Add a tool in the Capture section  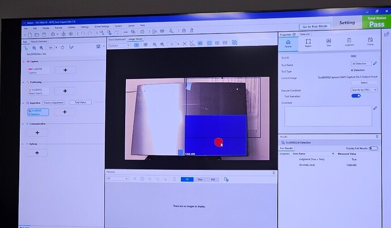(x=65, y=70)
